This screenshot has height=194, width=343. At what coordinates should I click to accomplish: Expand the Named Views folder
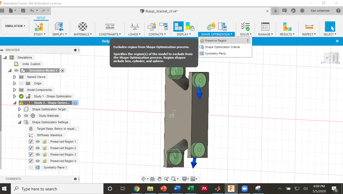tap(15, 77)
